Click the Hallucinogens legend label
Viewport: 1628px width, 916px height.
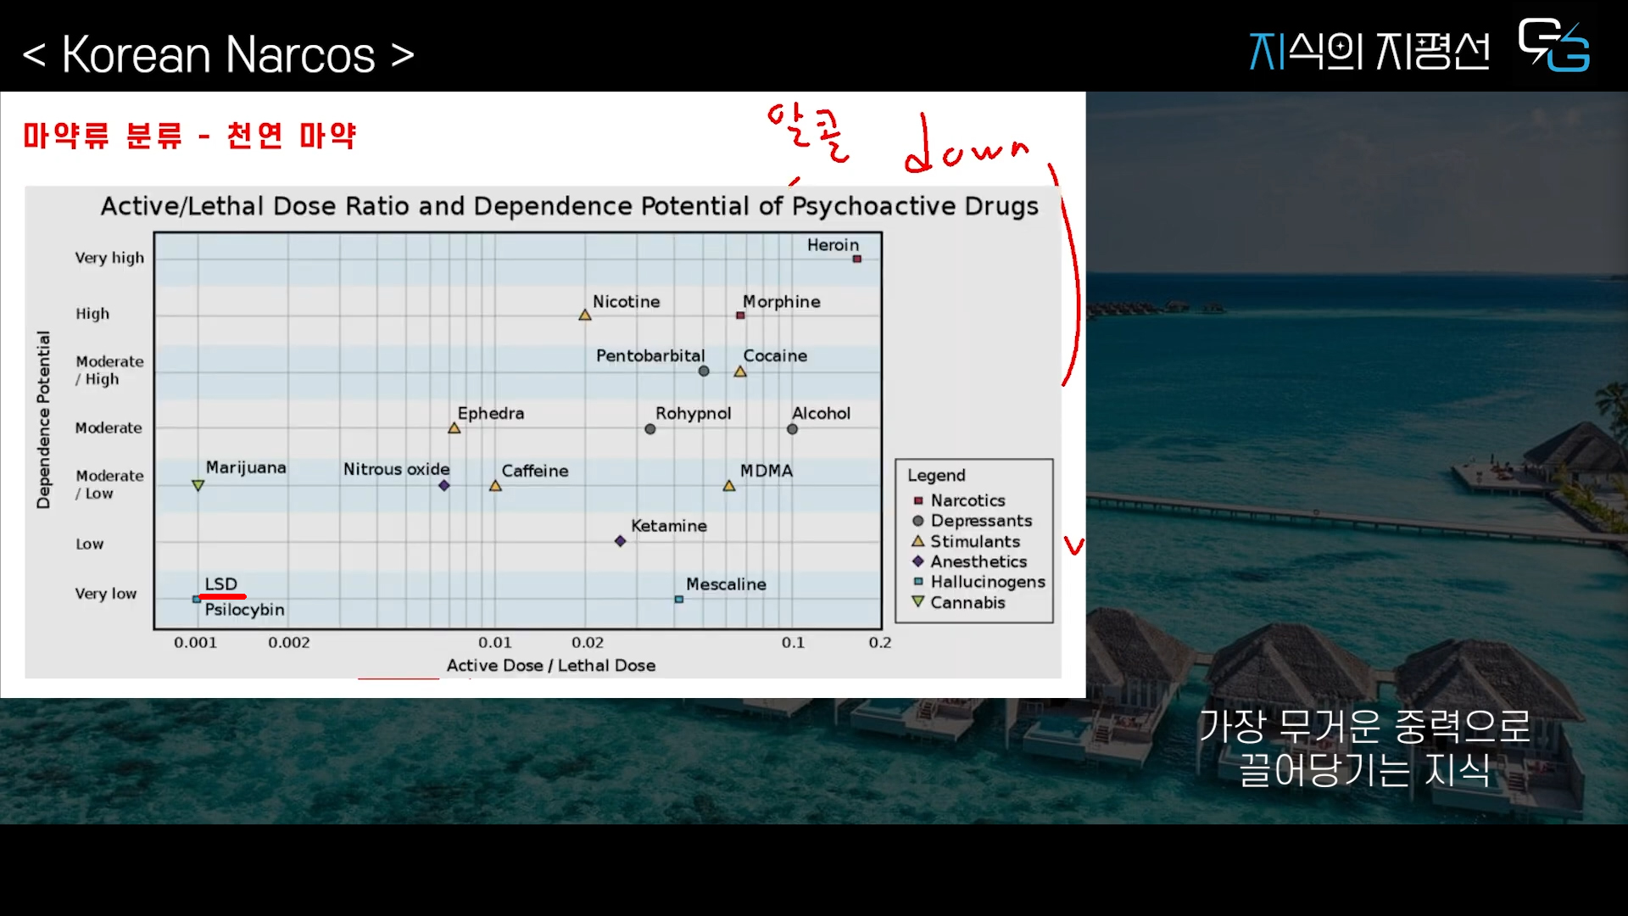pyautogui.click(x=987, y=582)
